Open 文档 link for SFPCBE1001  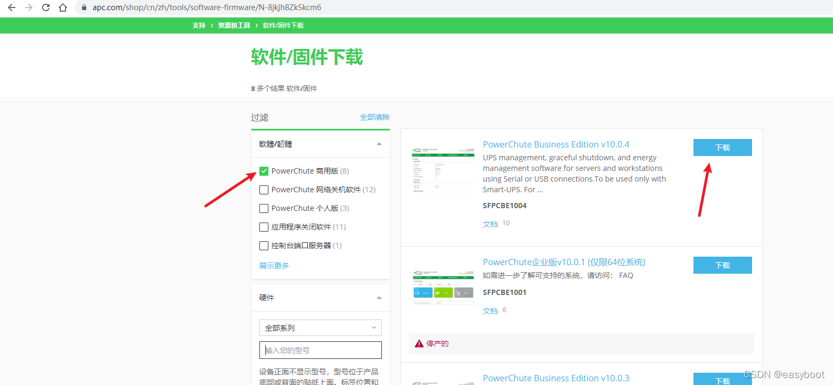491,311
